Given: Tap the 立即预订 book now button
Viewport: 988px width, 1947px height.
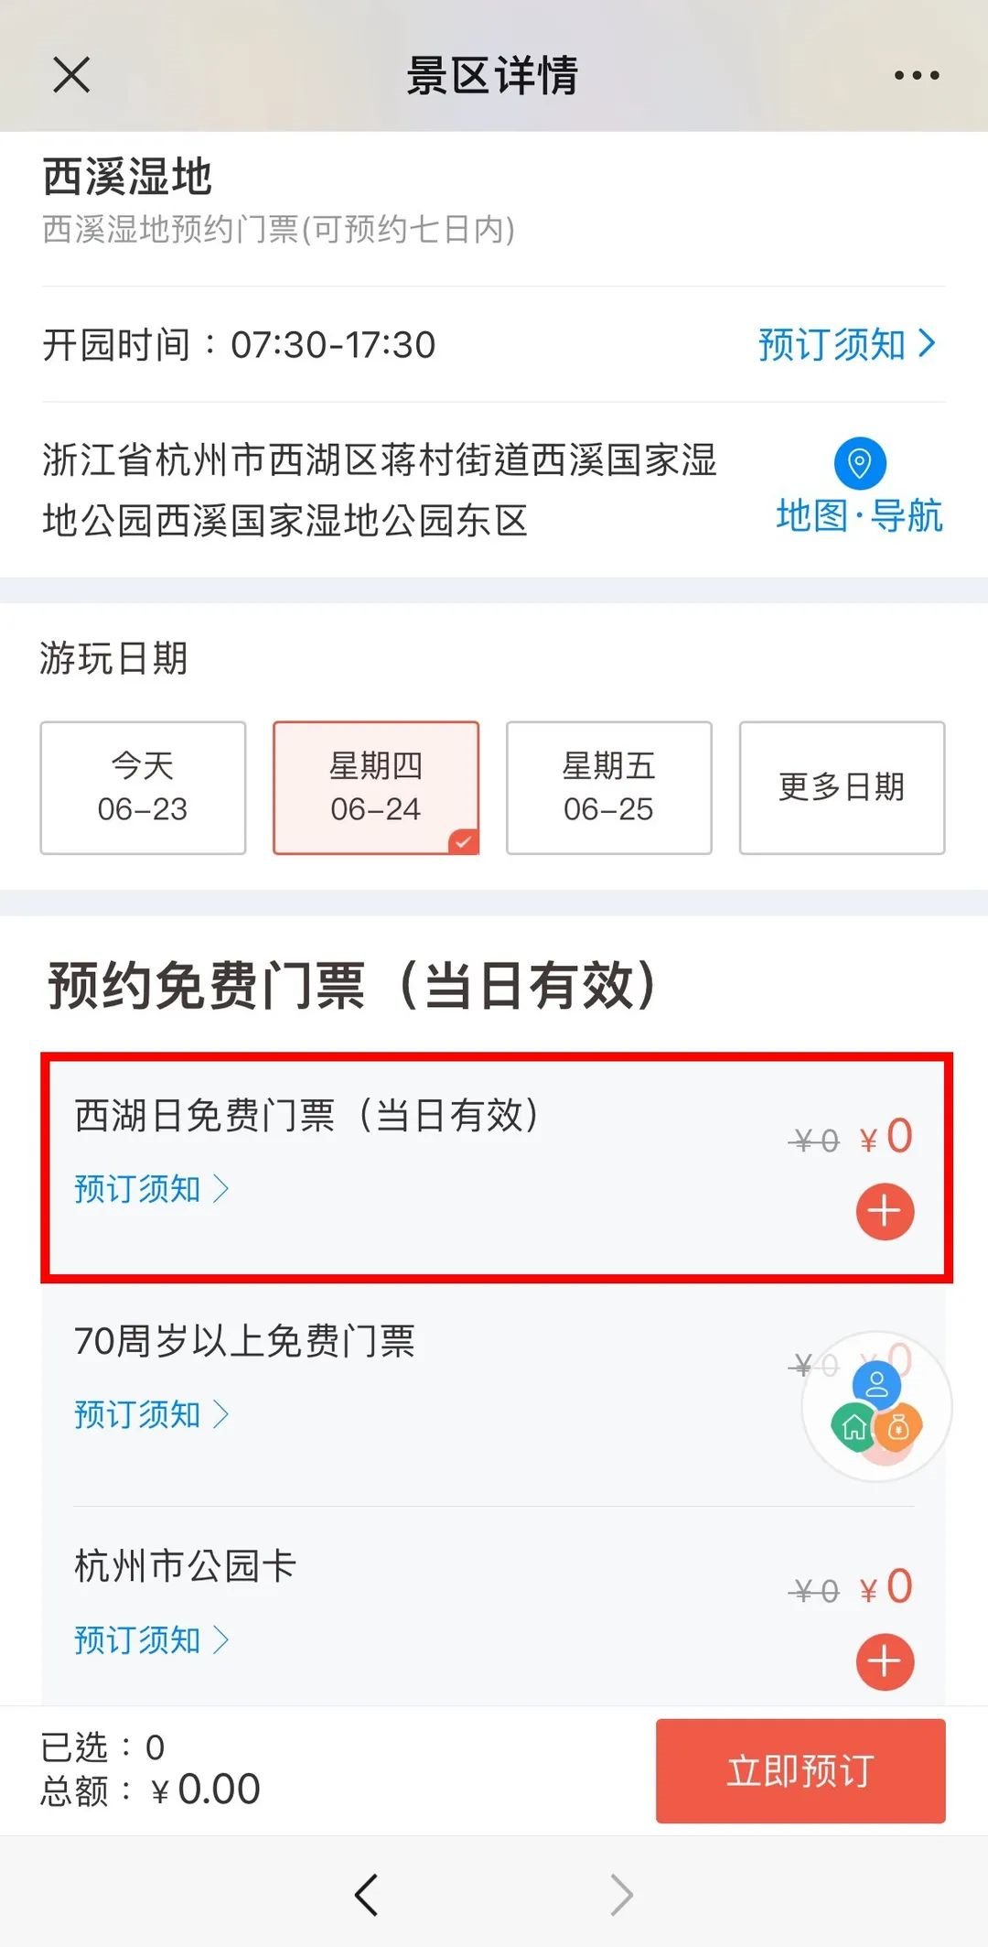Looking at the screenshot, I should pos(800,1770).
